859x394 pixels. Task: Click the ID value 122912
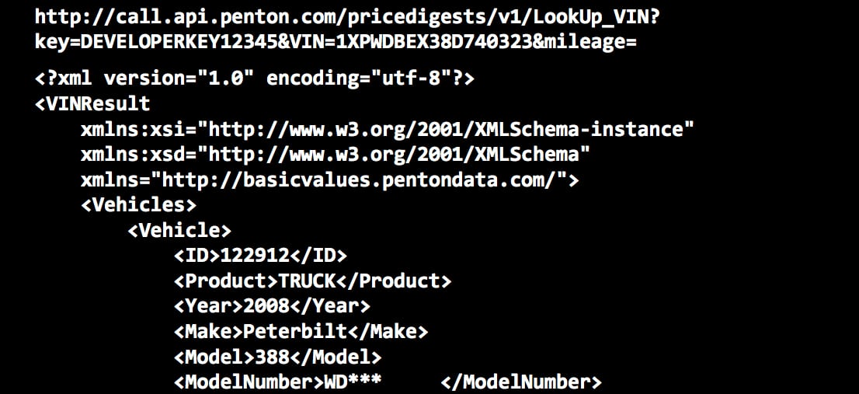pyautogui.click(x=254, y=256)
